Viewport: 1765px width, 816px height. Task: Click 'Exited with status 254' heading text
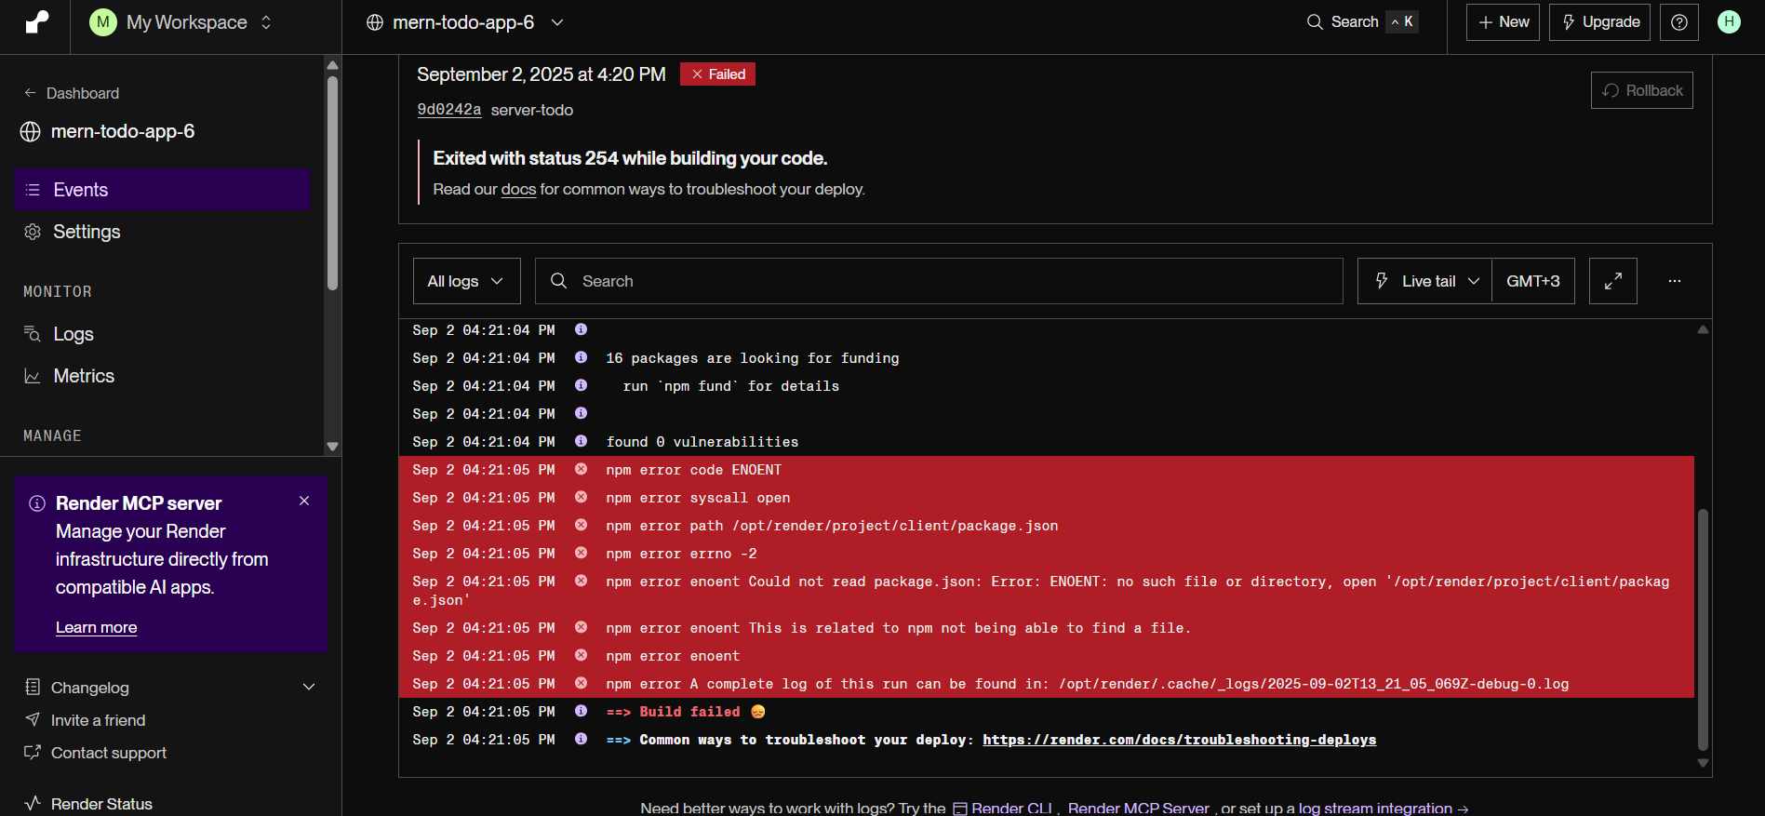click(630, 158)
